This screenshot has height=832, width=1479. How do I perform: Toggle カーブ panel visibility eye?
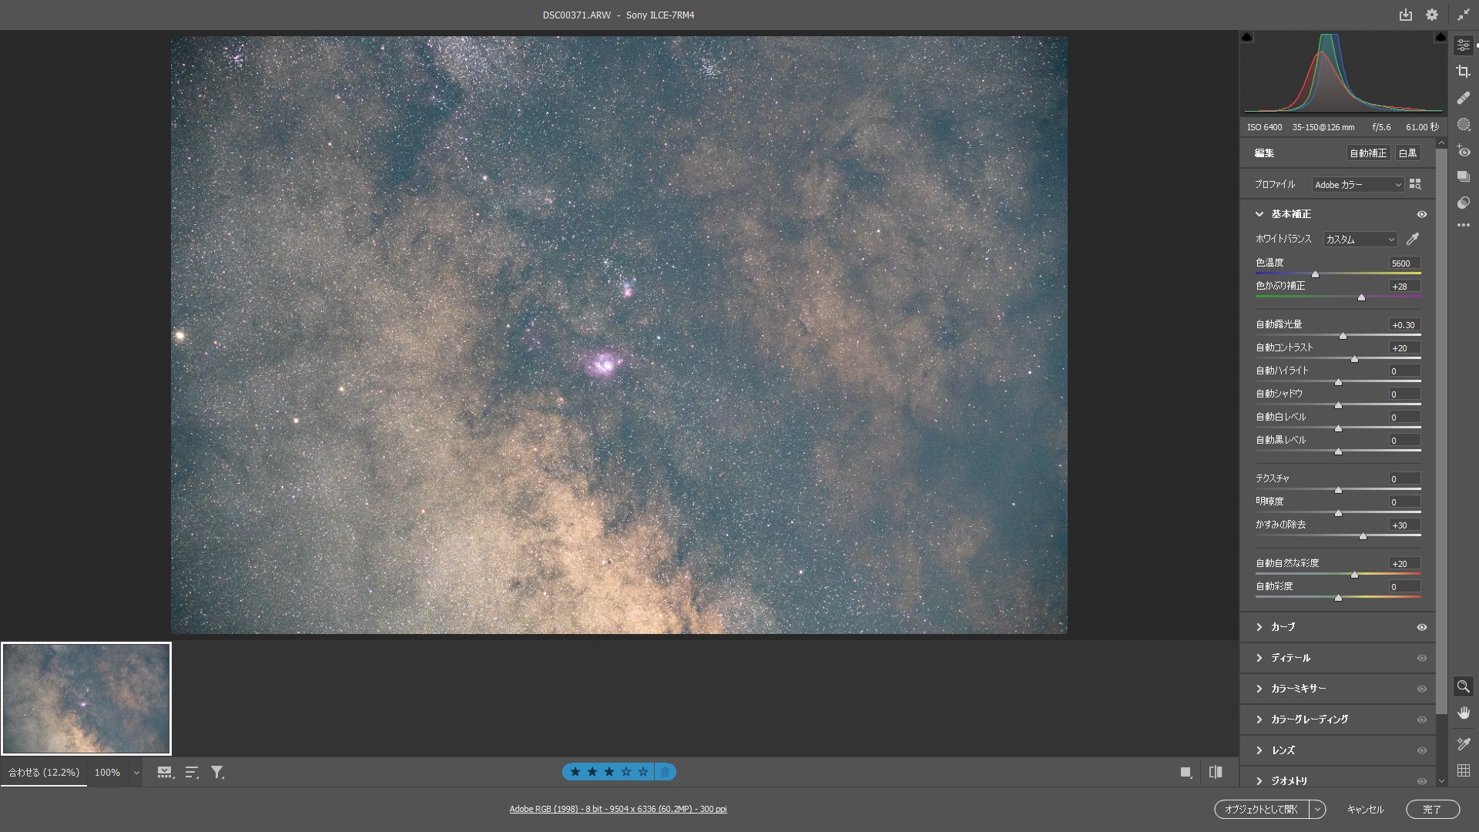tap(1422, 627)
